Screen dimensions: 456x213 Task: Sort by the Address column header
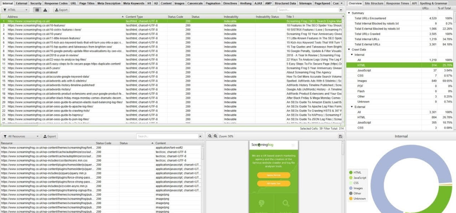(x=65, y=17)
